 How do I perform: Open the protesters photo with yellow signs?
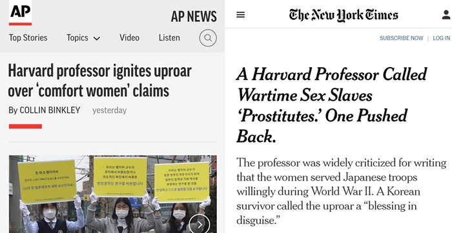113,194
